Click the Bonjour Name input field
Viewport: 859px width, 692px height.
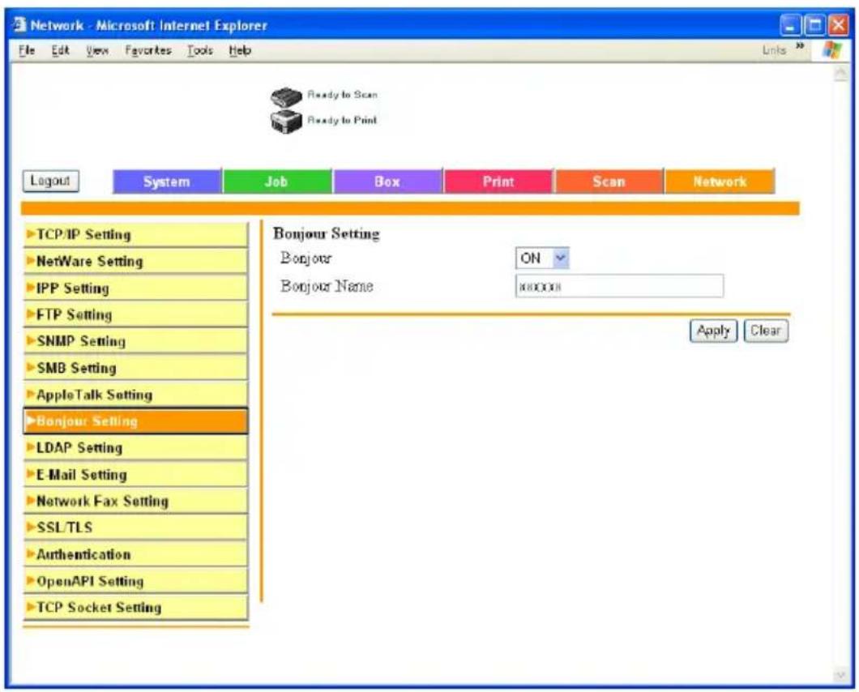click(619, 286)
